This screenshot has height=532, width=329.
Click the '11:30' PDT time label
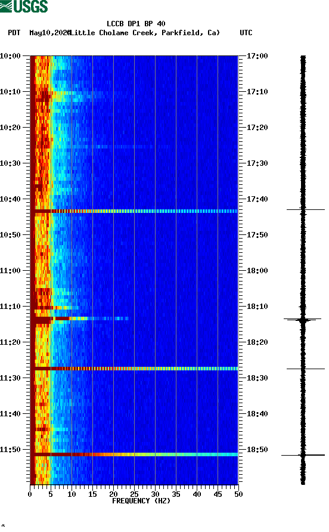11,378
